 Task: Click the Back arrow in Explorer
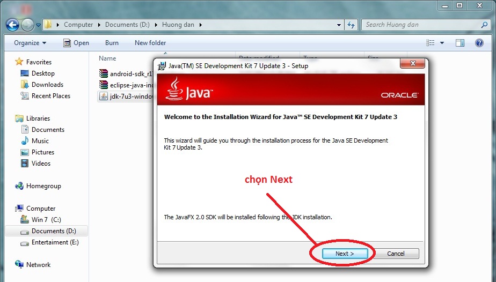(13, 25)
